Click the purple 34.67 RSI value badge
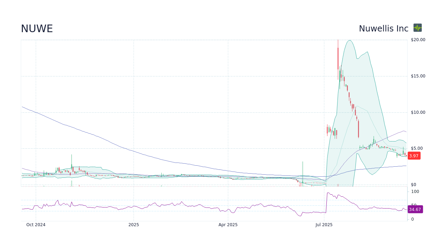444x249 pixels. click(415, 210)
